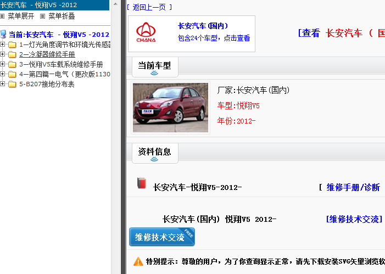Click the left panel scrollbar up arrow
This screenshot has height=274, width=385.
click(115, 4)
